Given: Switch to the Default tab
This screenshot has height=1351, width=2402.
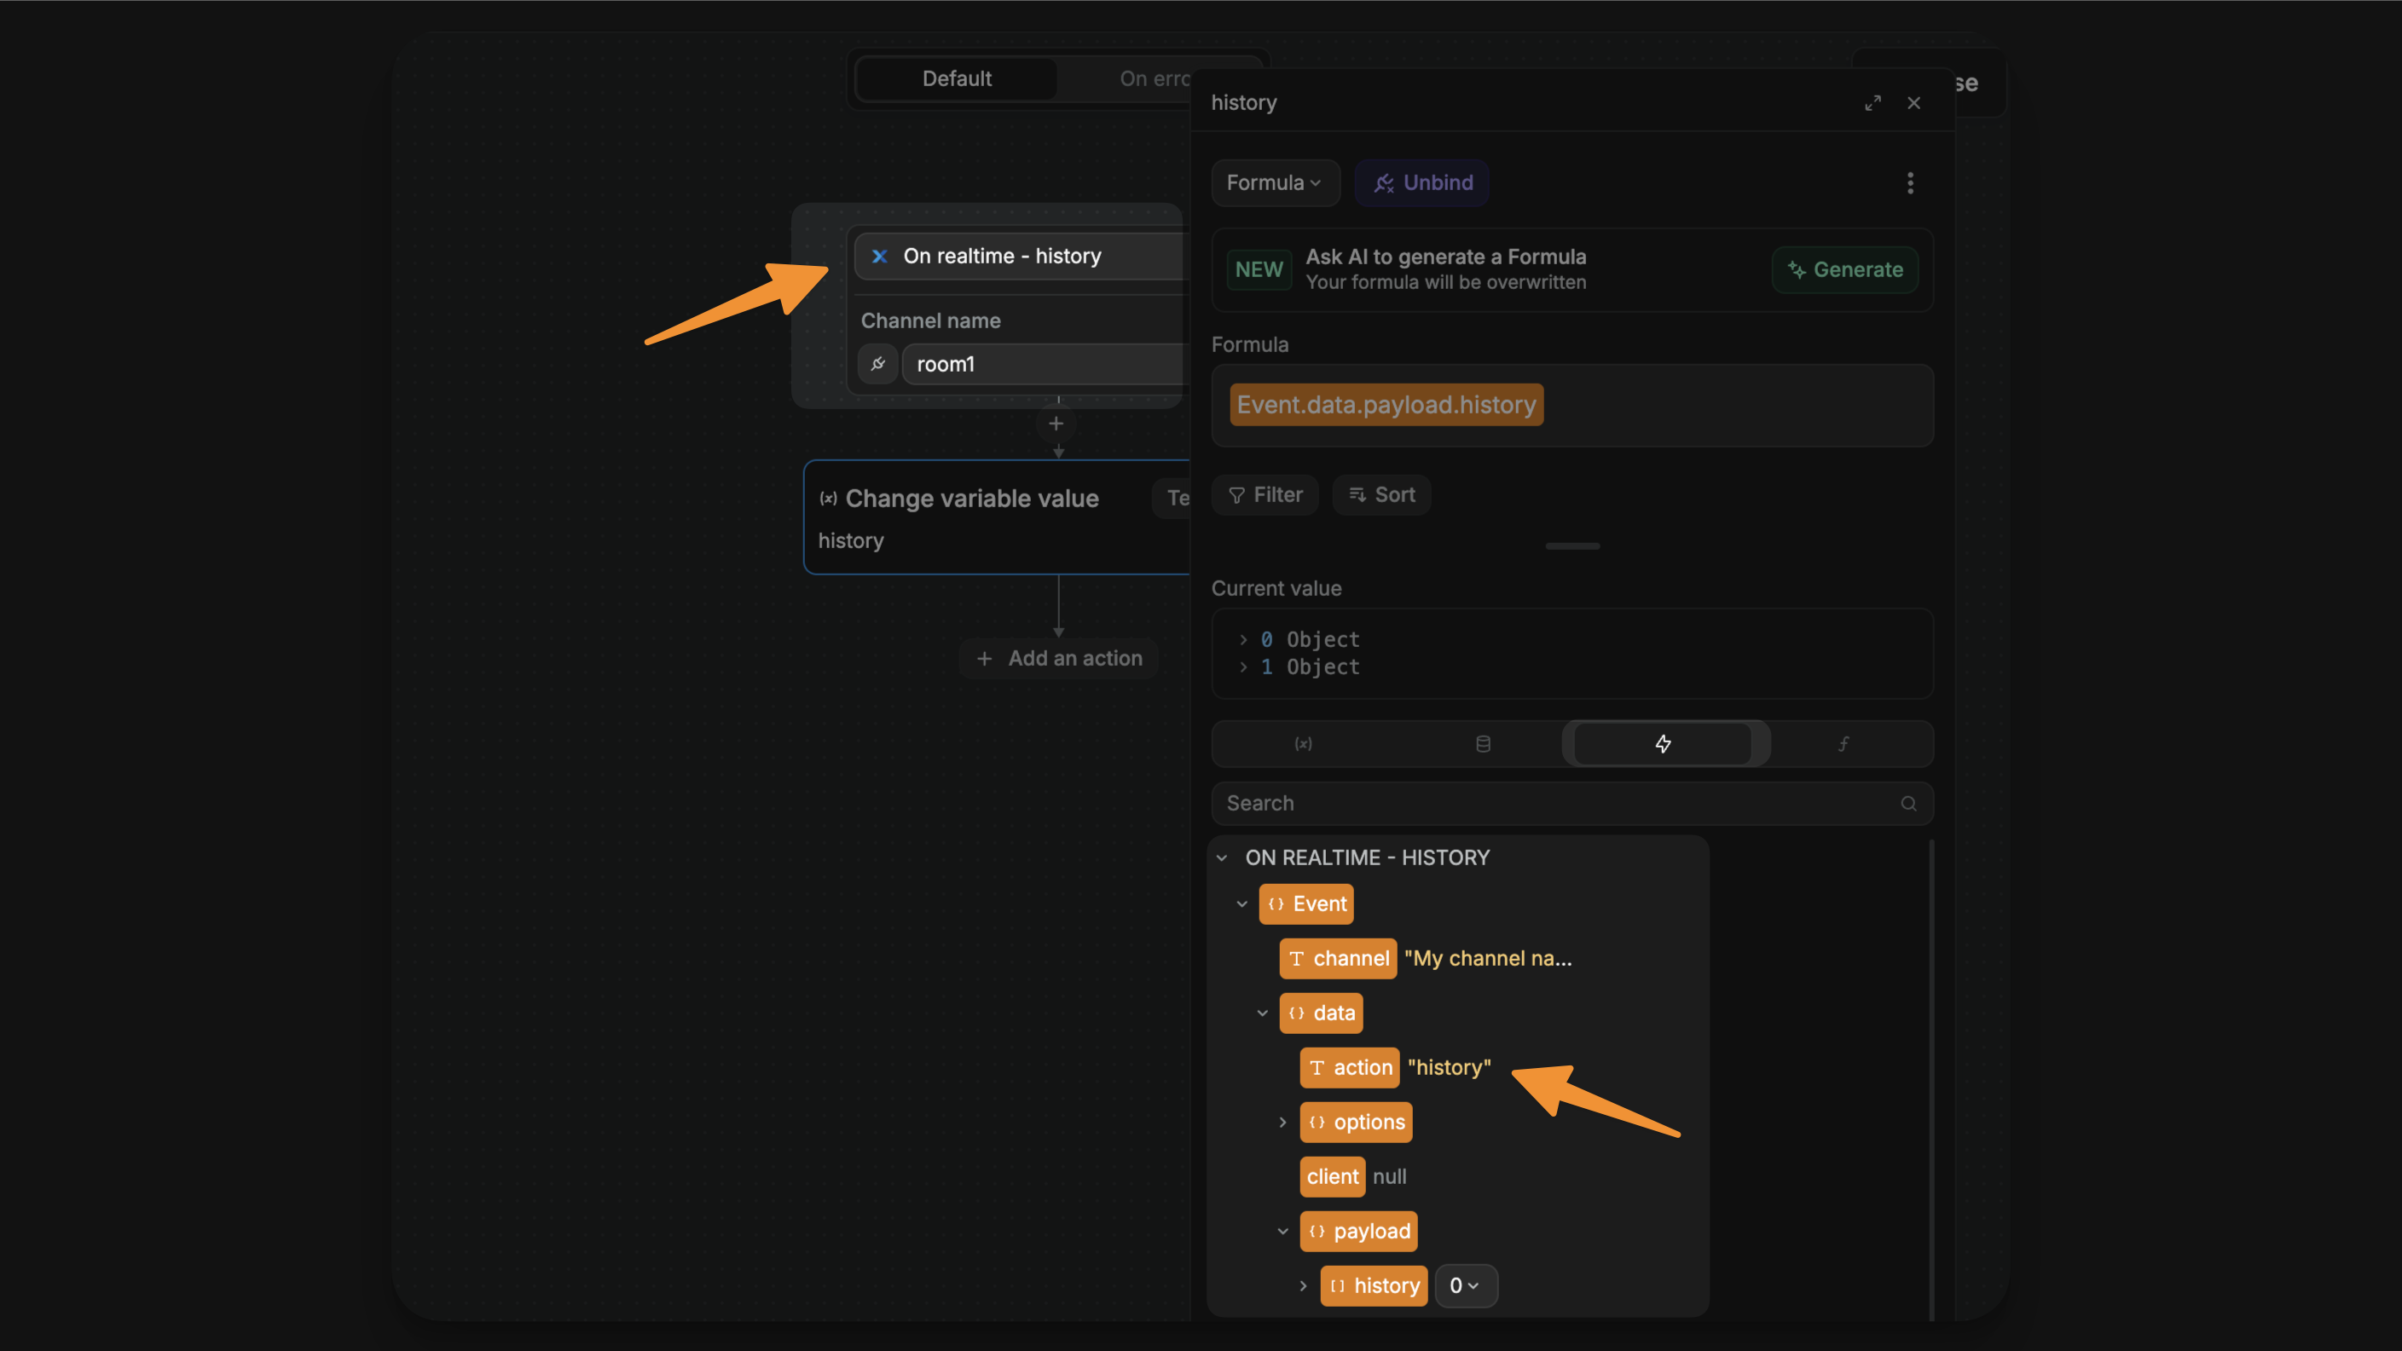Looking at the screenshot, I should click(956, 78).
